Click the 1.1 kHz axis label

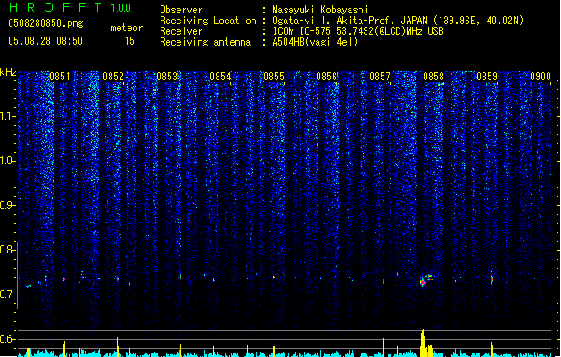pos(8,116)
